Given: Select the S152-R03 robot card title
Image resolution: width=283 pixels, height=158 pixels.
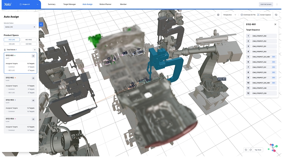Looking at the screenshot, I should coord(10,100).
